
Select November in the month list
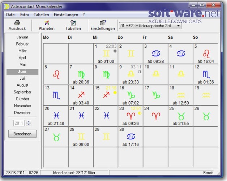pyautogui.click(x=22, y=106)
